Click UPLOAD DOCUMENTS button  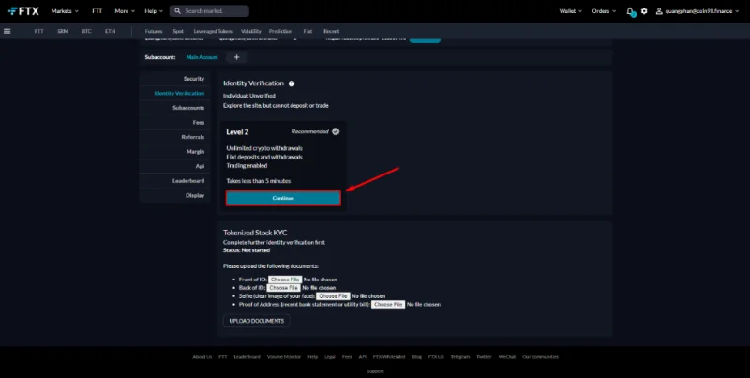[256, 321]
